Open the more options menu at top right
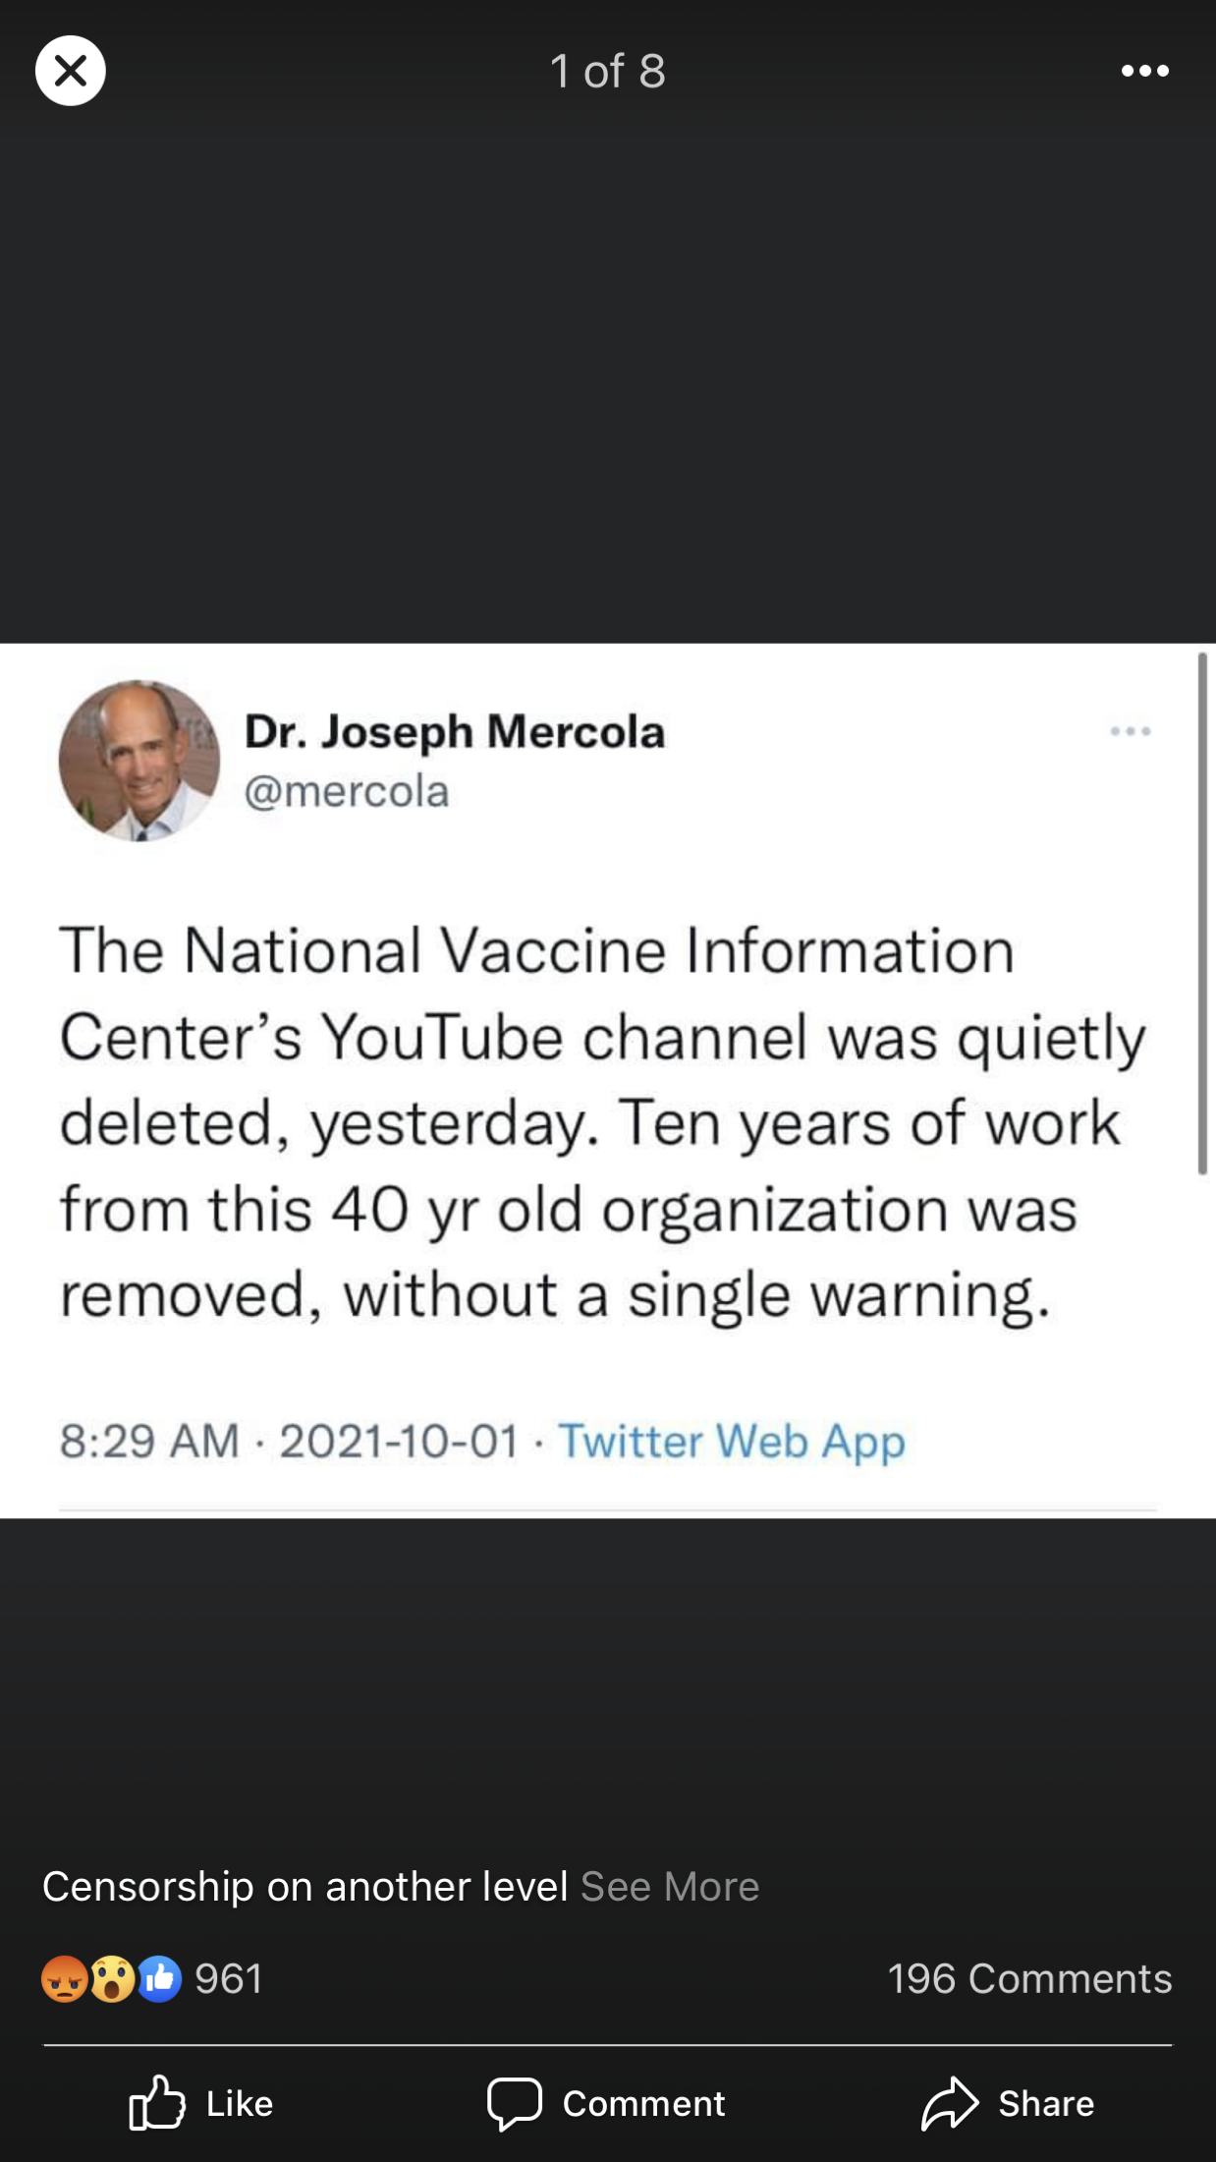Screen dimensions: 1216x2162 tap(1144, 71)
